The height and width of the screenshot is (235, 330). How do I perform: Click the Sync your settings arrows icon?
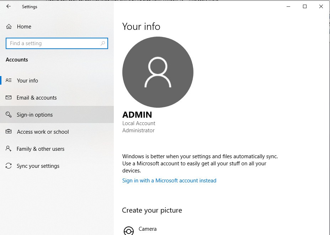click(x=9, y=166)
